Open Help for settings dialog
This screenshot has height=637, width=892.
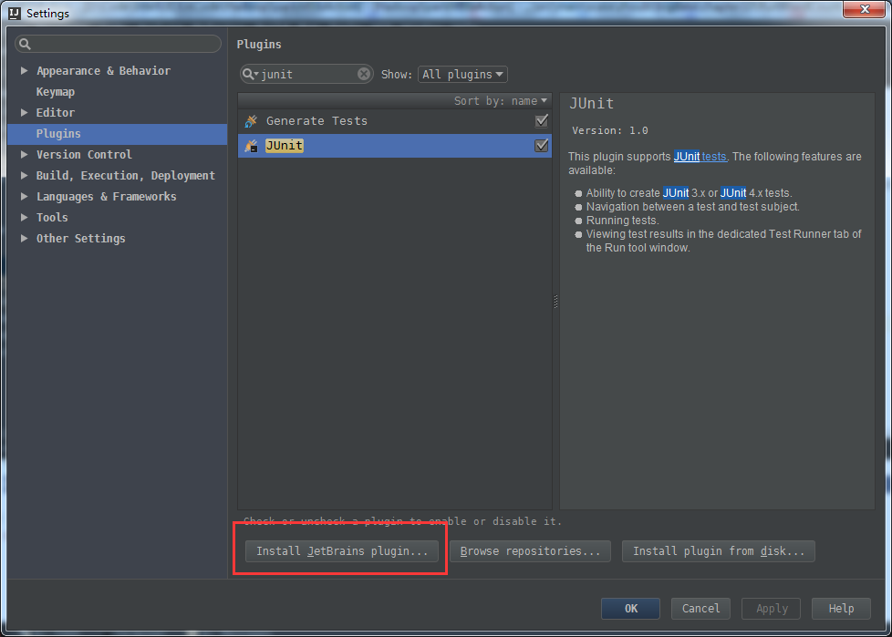pos(841,609)
